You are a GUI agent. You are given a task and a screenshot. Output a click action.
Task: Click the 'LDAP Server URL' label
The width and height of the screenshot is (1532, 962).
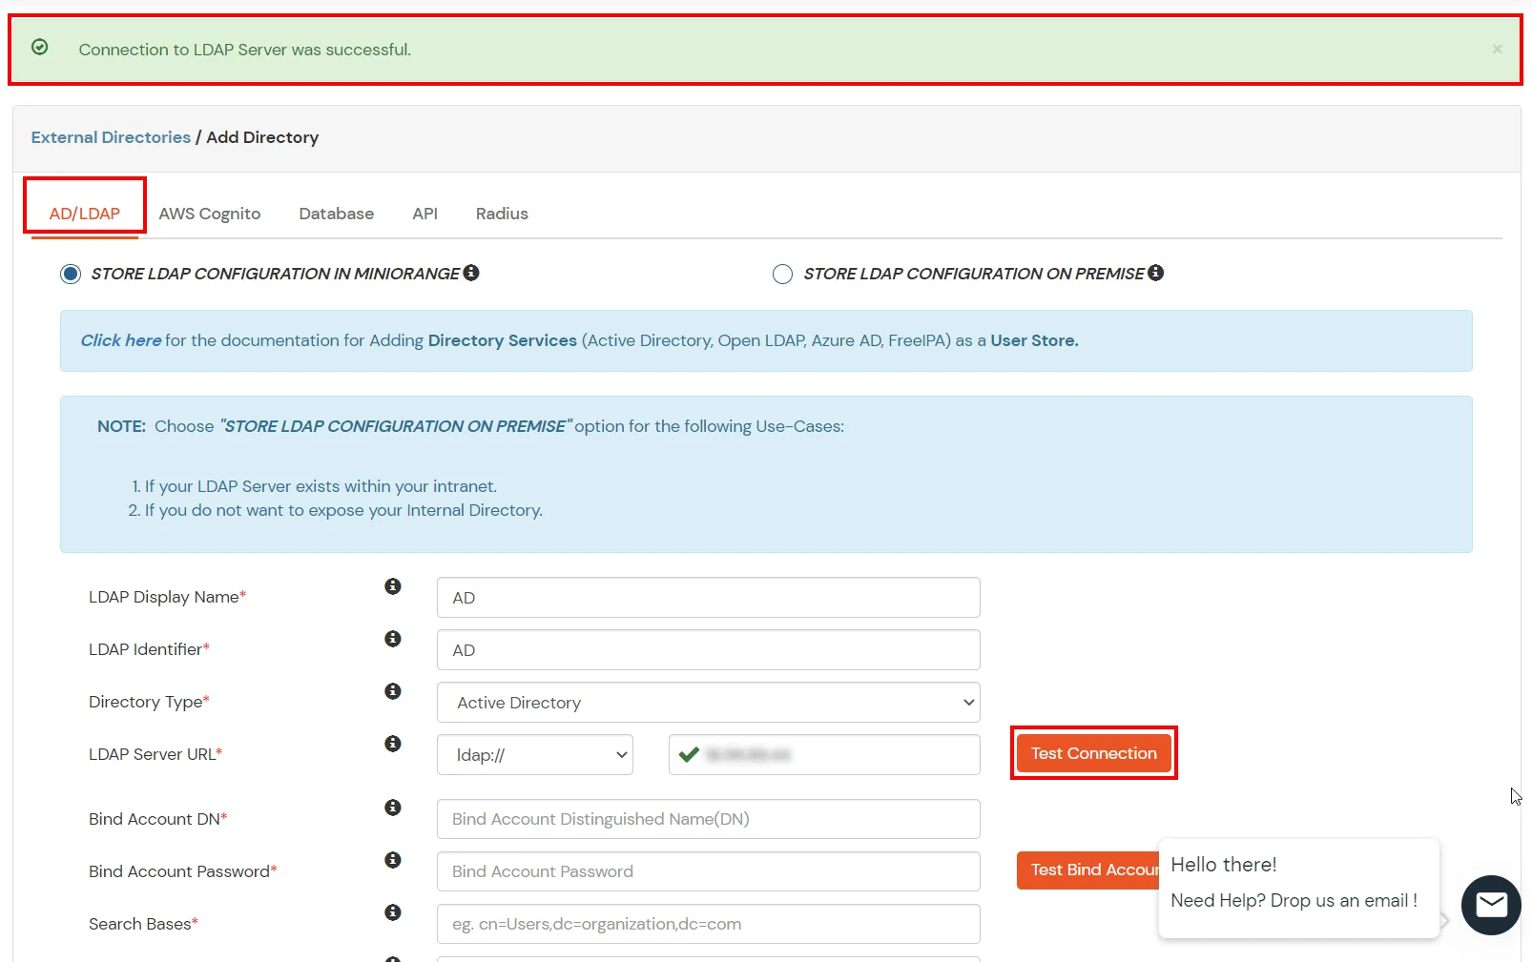tap(155, 754)
